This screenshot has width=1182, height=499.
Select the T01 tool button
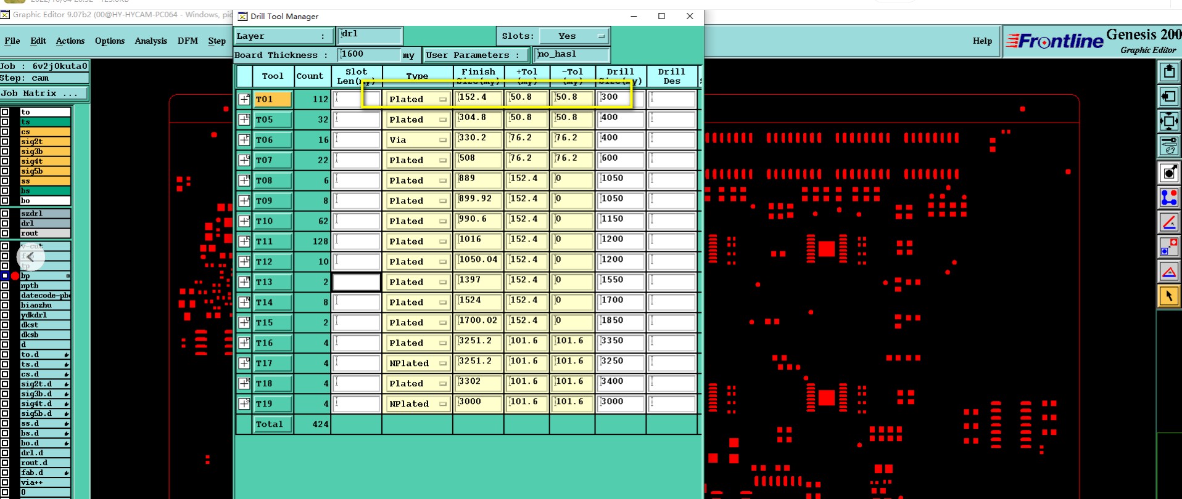tap(273, 99)
